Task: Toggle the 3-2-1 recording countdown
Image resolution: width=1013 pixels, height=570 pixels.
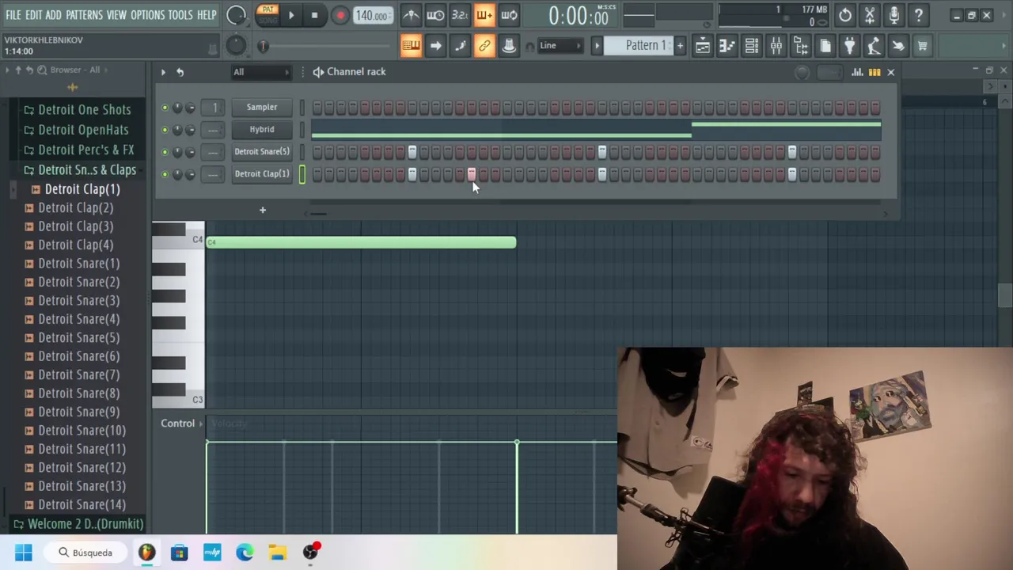Action: [460, 15]
